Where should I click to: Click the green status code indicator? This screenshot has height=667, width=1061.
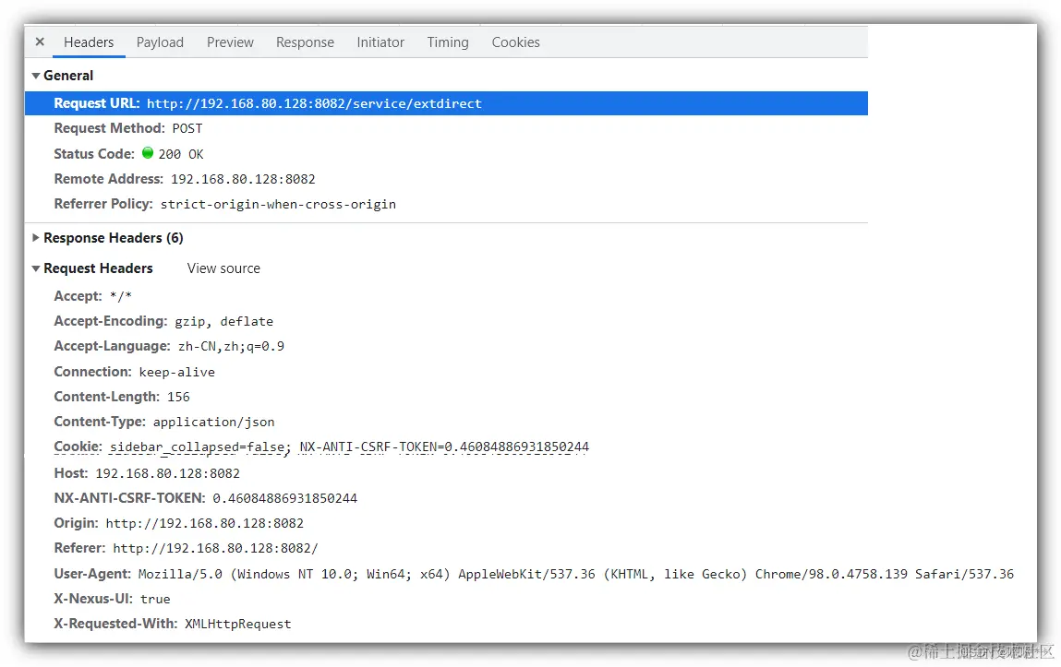coord(148,153)
